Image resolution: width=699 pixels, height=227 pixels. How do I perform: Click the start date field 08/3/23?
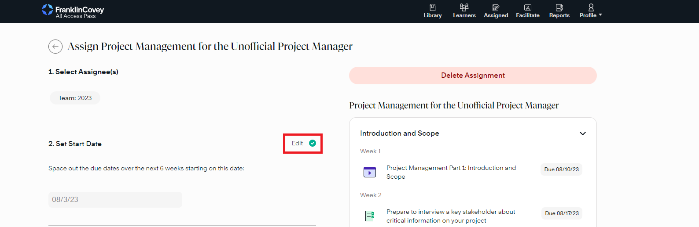click(x=115, y=200)
